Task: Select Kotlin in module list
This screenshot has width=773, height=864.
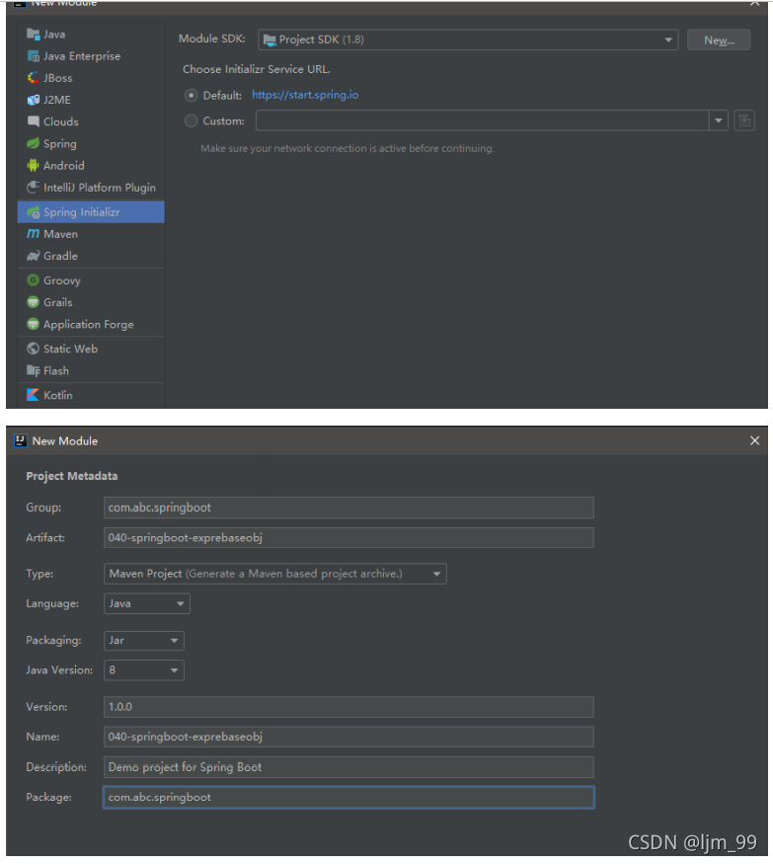Action: pos(91,395)
